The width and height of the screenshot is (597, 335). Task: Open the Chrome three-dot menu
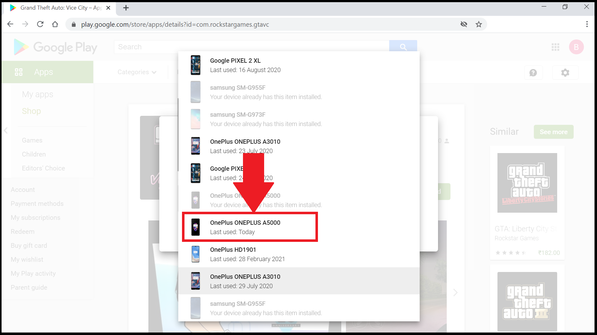[x=587, y=24]
